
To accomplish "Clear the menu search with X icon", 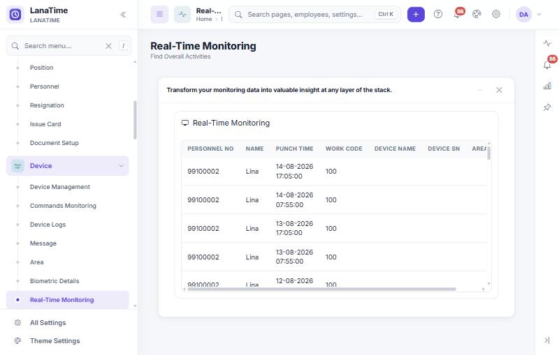I will 109,46.
